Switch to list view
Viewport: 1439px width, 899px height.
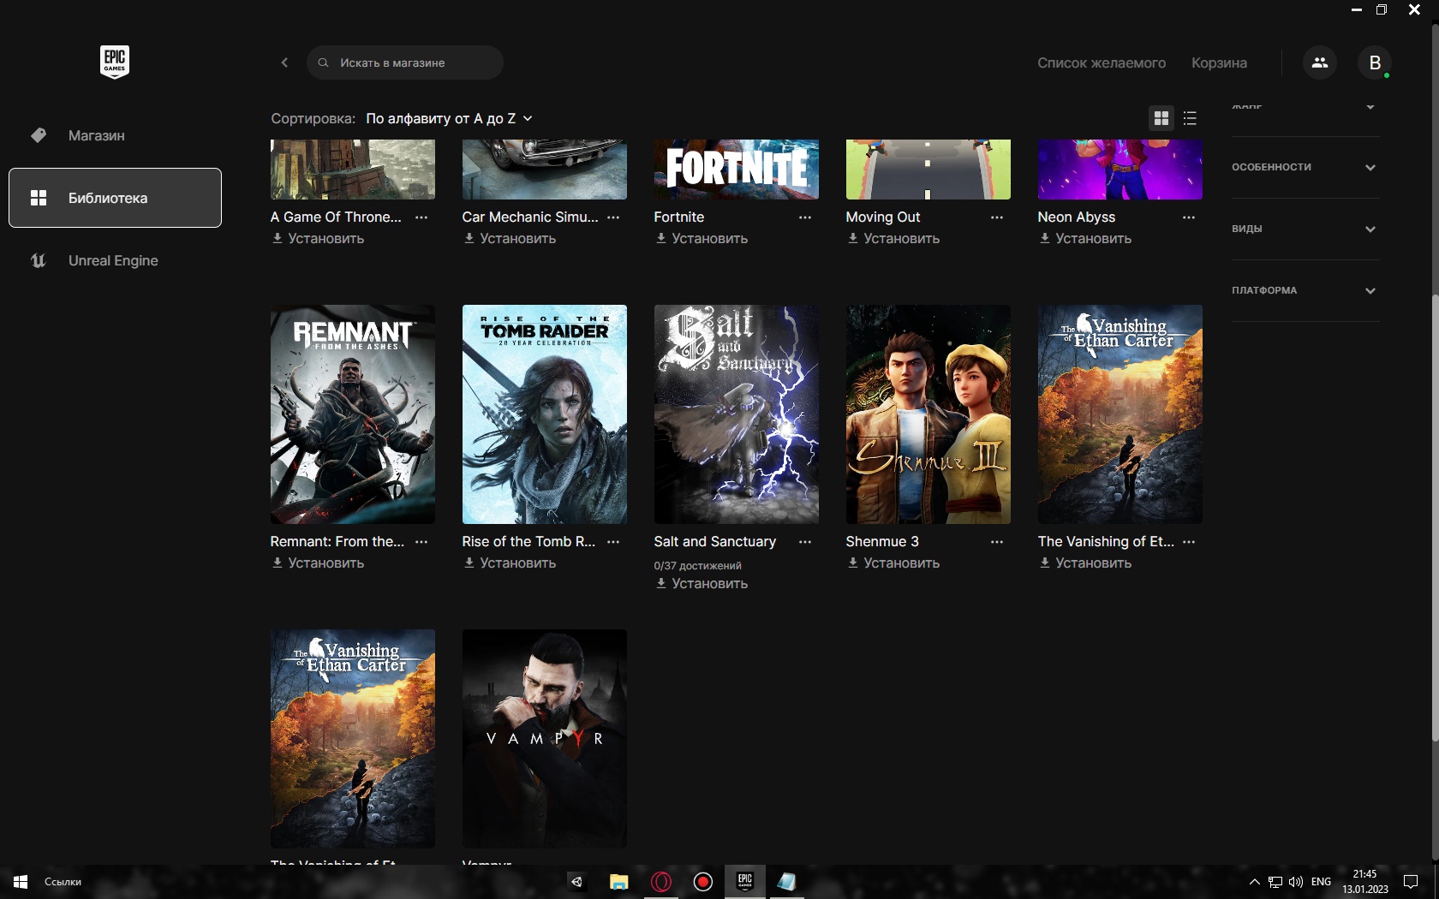(1190, 118)
